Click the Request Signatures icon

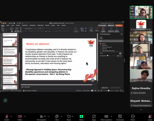[x=117, y=29]
